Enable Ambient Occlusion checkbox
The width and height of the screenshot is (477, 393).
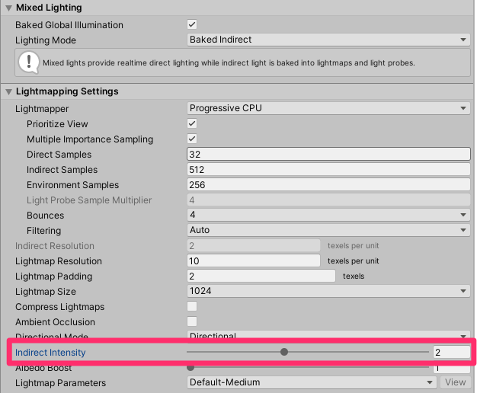click(192, 321)
